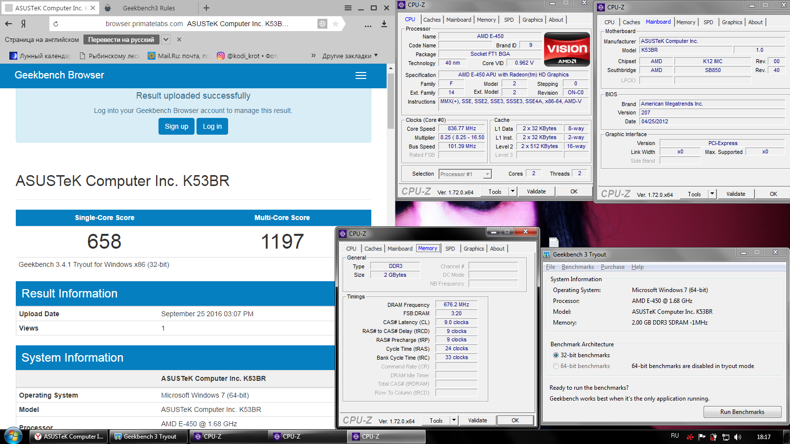Select 32-bit benchmarks radio button
Image resolution: width=790 pixels, height=444 pixels.
point(556,355)
